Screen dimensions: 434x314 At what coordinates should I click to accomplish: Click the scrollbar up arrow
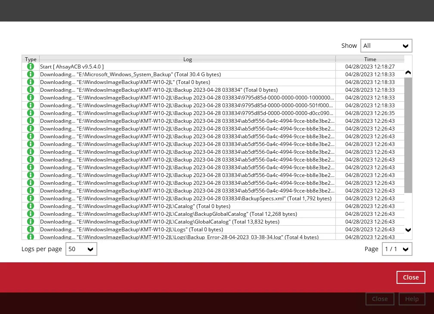coord(408,73)
